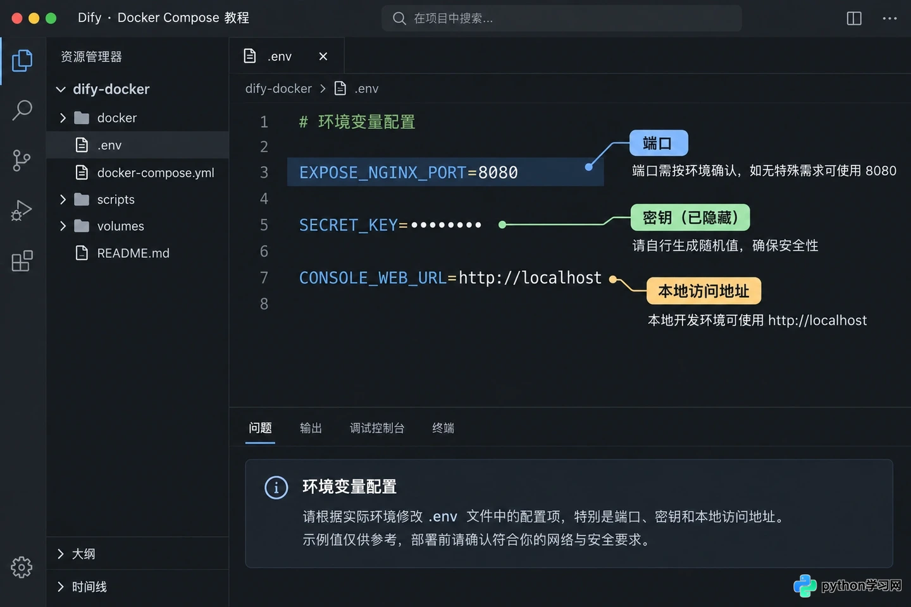
Task: Select .env file in the explorer tree
Action: (x=137, y=145)
